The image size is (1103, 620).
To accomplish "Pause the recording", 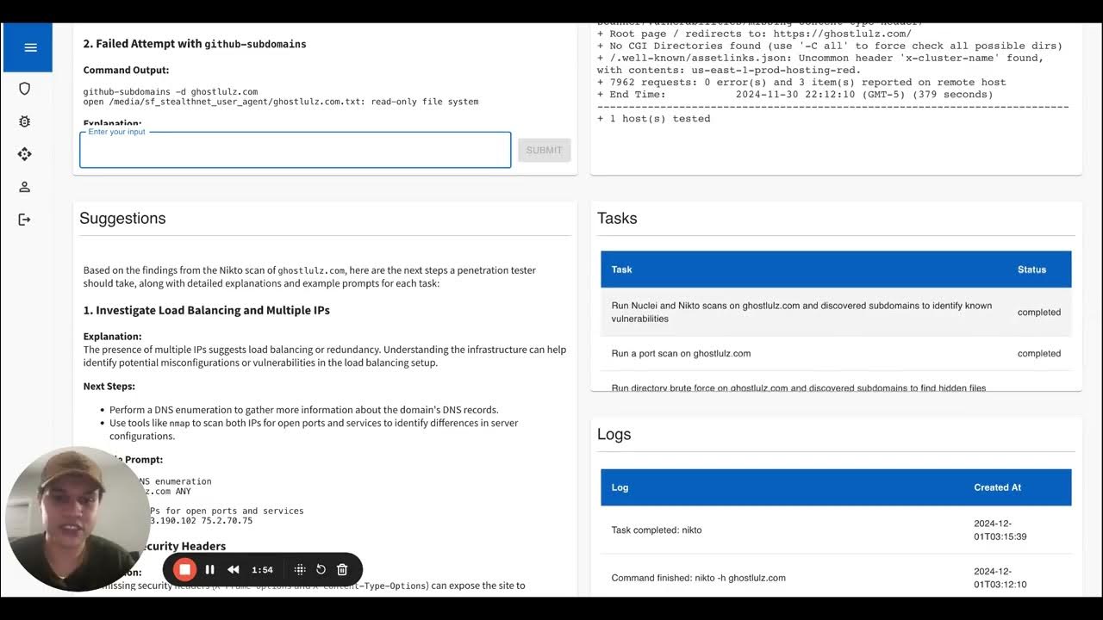I will pos(209,569).
